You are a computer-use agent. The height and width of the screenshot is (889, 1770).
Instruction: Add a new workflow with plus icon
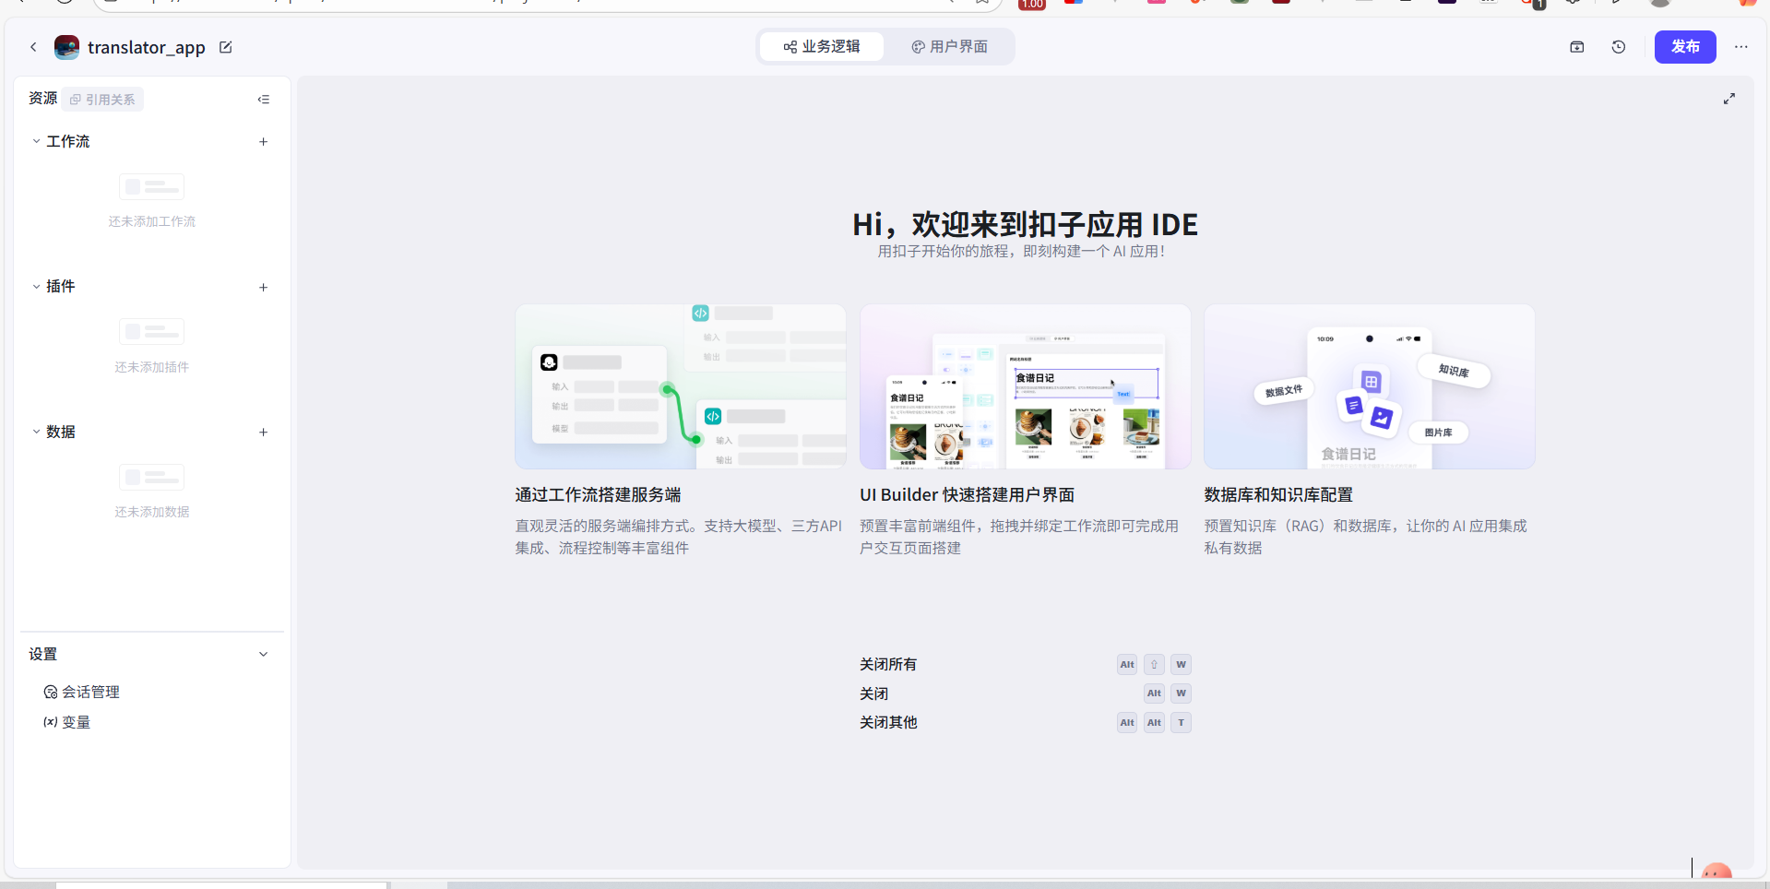click(264, 142)
